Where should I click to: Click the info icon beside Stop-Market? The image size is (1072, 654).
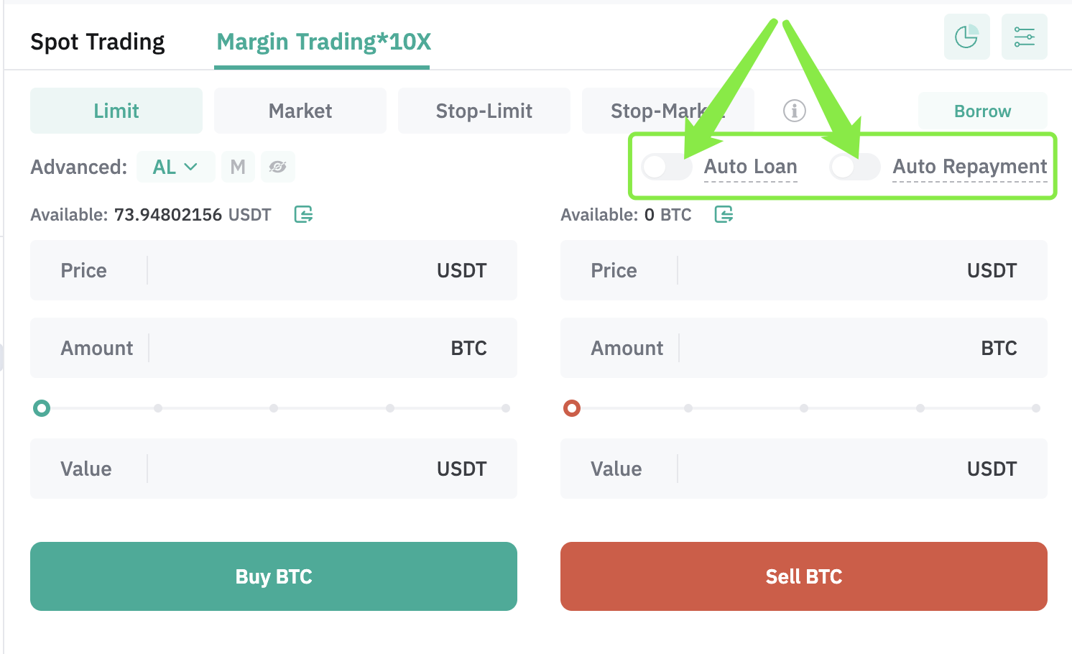[x=794, y=111]
